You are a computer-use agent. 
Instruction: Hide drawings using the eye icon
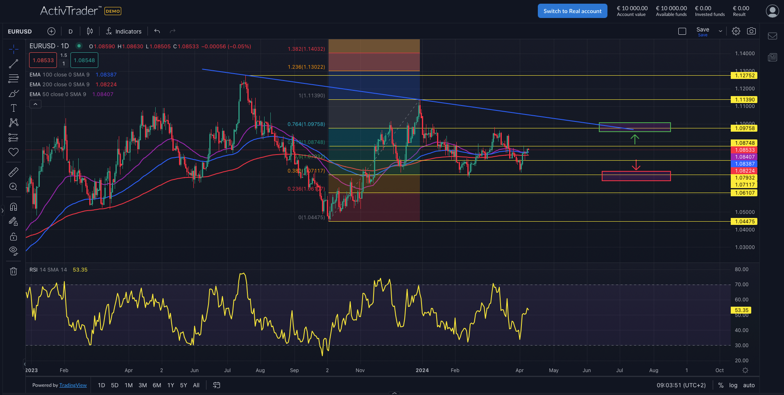pos(14,251)
